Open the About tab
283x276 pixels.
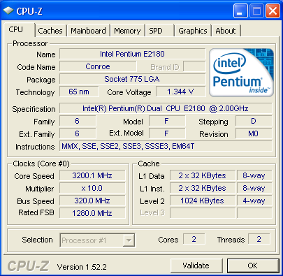(226, 31)
